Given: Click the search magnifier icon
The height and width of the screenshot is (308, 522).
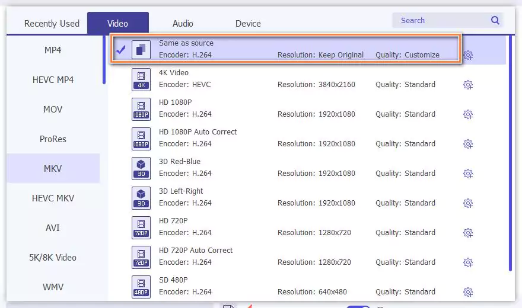Looking at the screenshot, I should [x=495, y=20].
